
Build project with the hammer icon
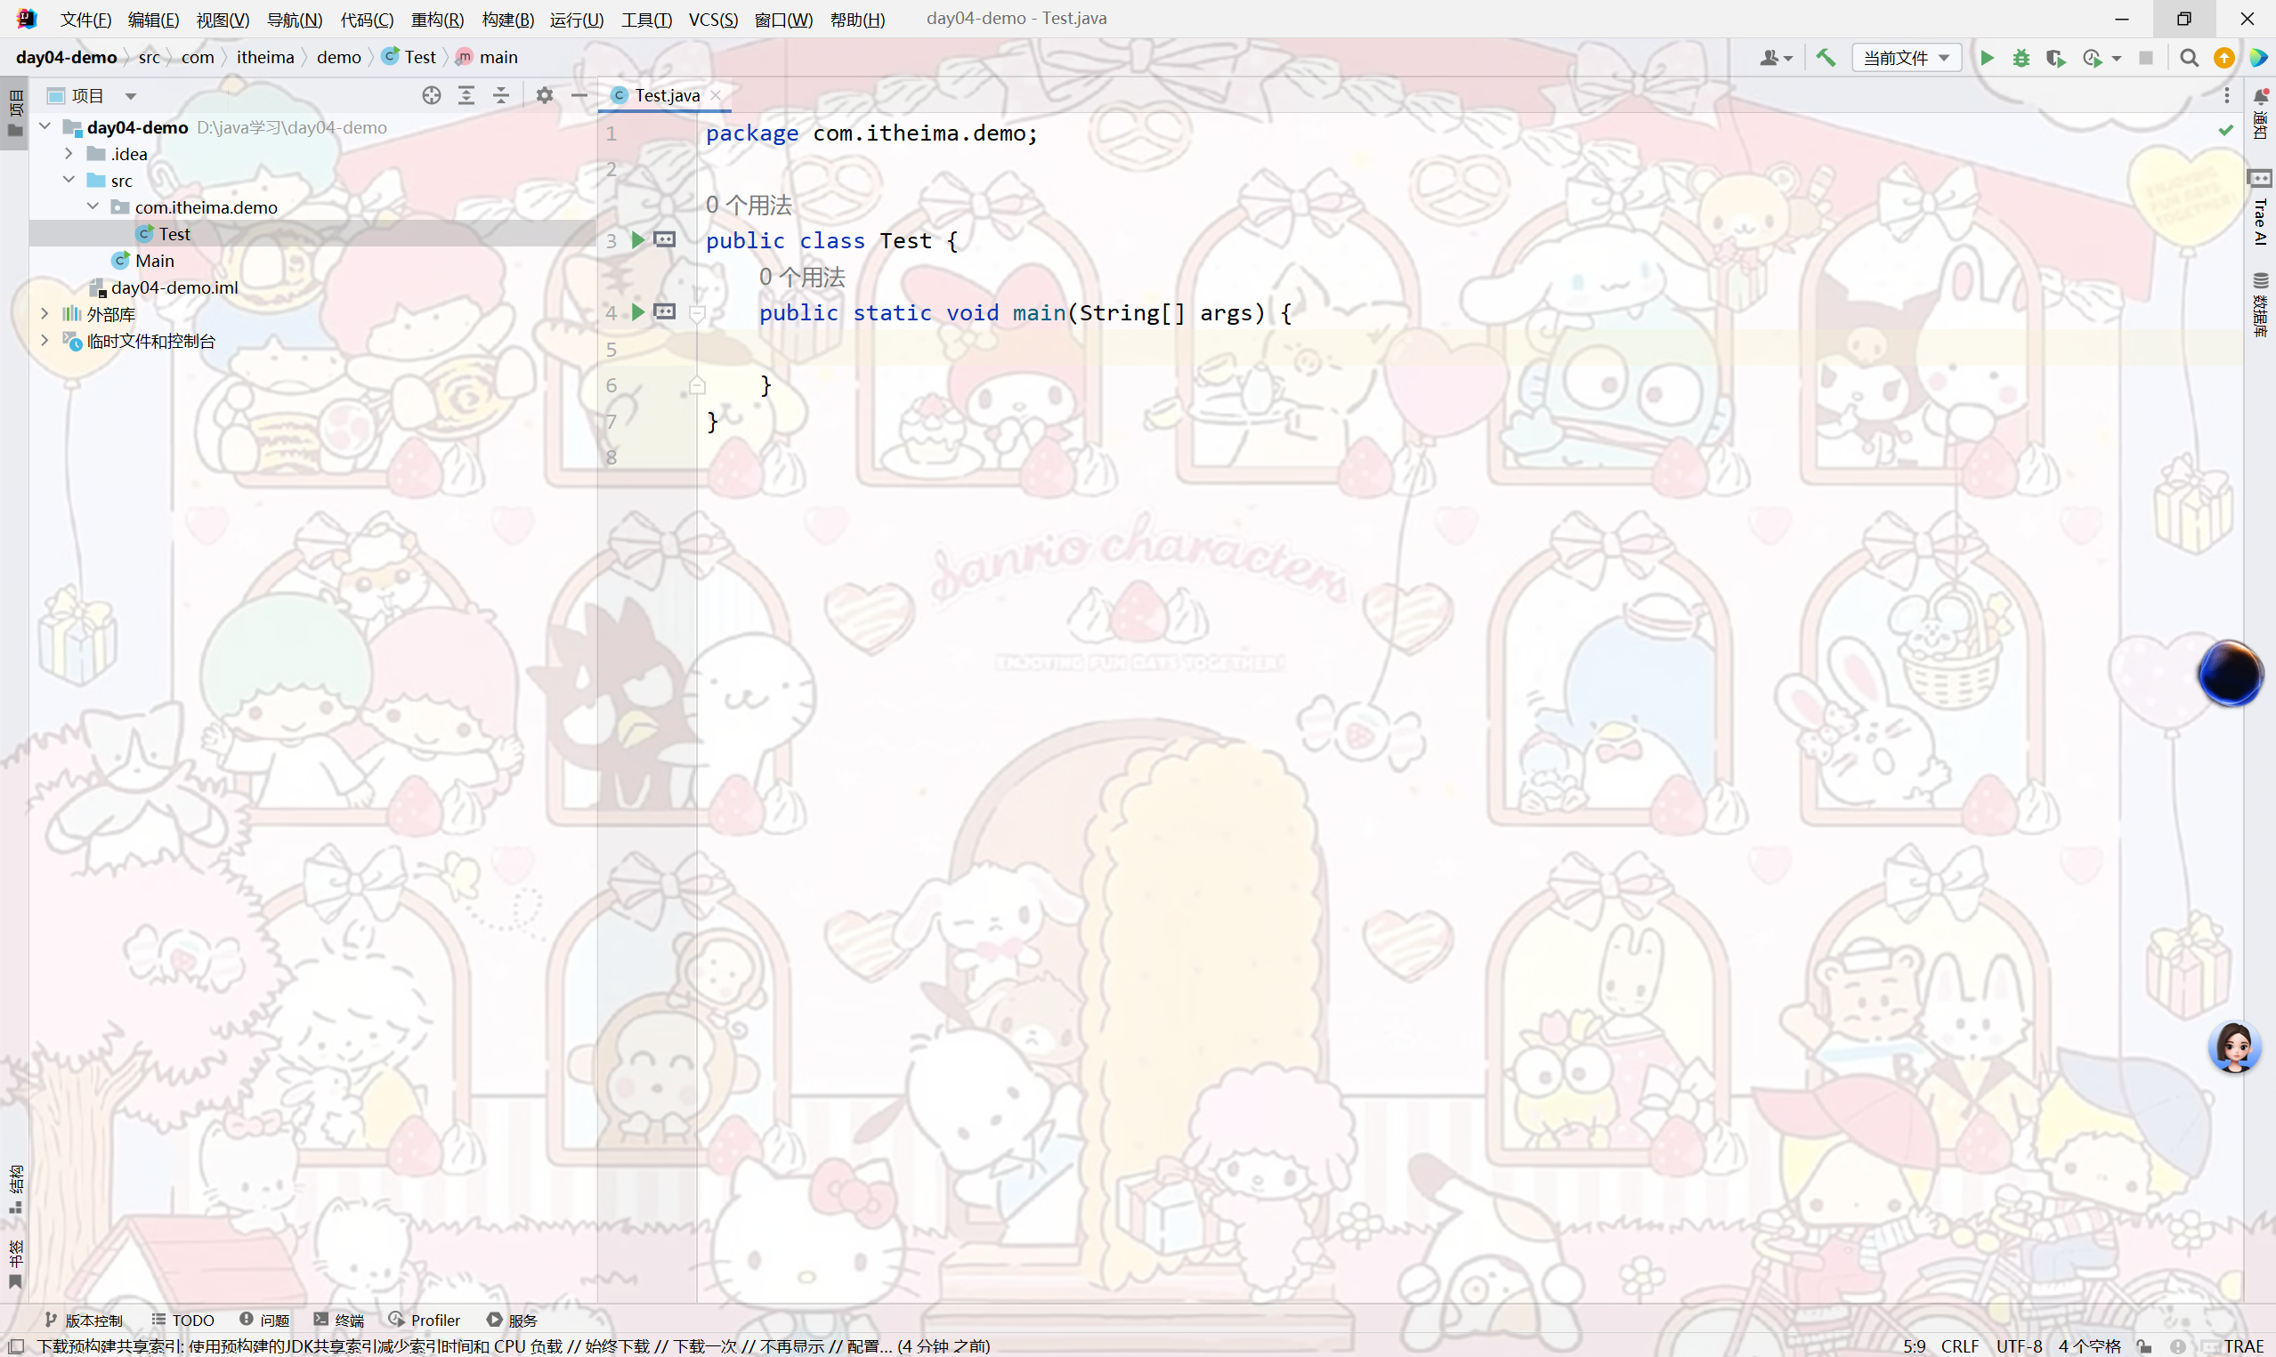1826,58
